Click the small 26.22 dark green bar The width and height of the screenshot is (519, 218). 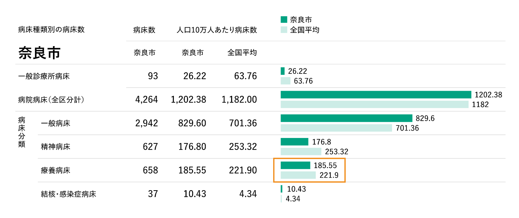(282, 71)
